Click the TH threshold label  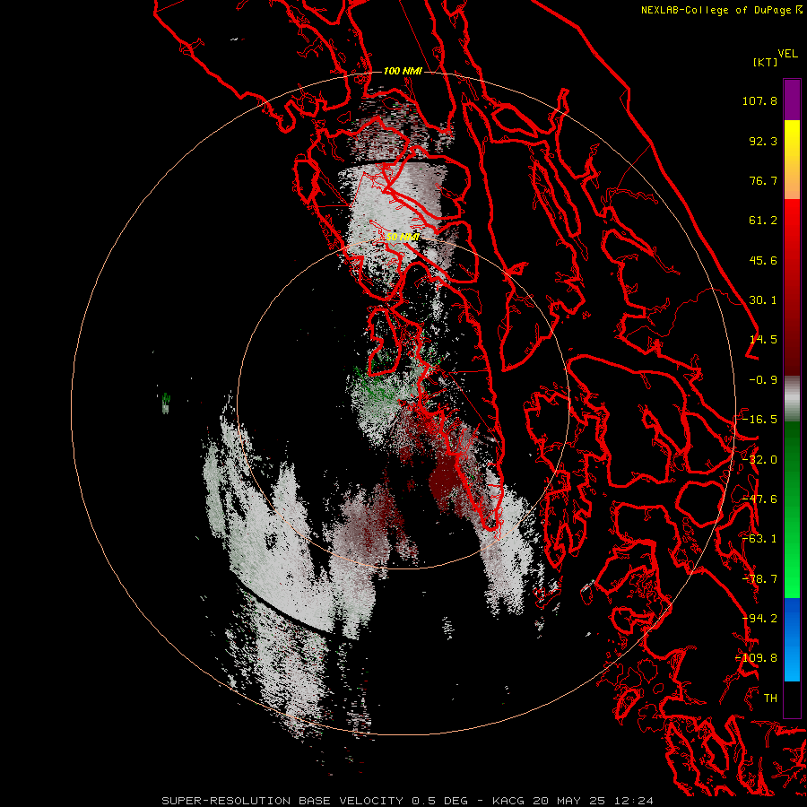point(770,699)
